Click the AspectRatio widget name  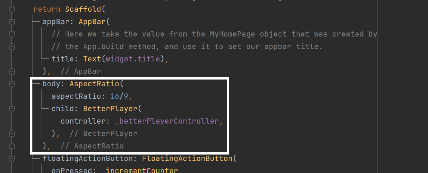coord(92,84)
